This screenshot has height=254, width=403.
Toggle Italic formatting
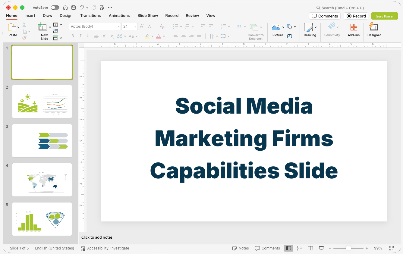80,36
